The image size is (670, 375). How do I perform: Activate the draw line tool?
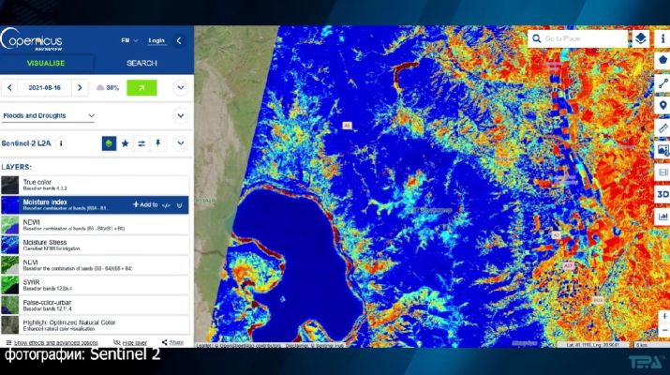pos(662,82)
